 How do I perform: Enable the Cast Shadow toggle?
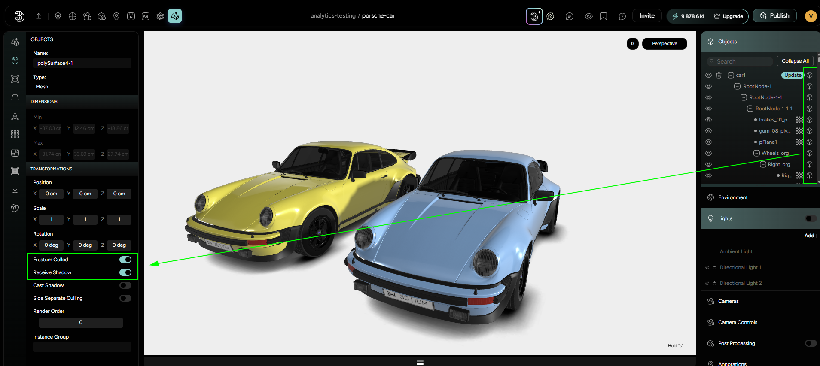pos(125,285)
